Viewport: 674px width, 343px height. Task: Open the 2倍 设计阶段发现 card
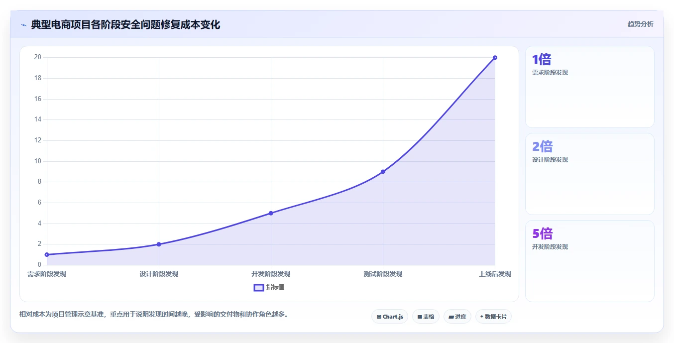click(589, 174)
